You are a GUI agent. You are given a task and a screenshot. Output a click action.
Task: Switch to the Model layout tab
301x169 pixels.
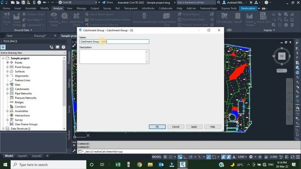[8, 156]
